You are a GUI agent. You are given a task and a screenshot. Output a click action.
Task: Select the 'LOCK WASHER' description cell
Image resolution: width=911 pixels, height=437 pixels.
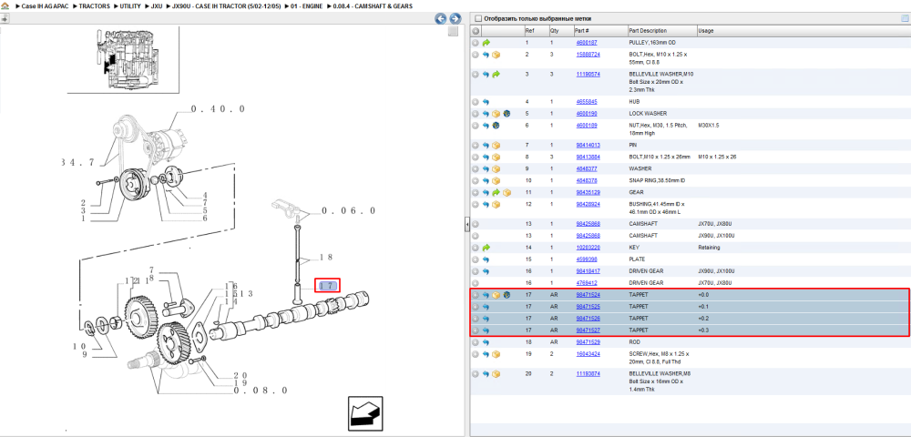648,114
